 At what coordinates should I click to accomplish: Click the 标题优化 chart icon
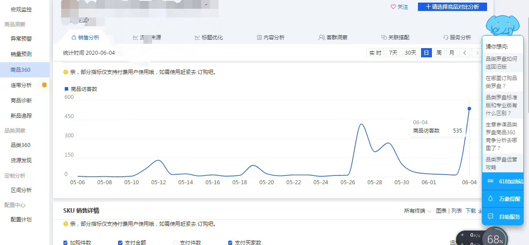[x=197, y=38]
